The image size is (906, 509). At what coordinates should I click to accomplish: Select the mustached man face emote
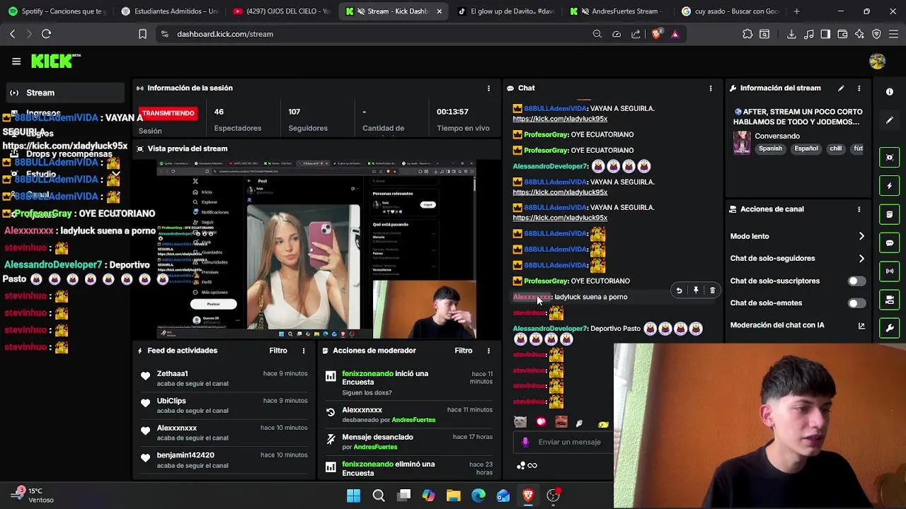click(561, 422)
